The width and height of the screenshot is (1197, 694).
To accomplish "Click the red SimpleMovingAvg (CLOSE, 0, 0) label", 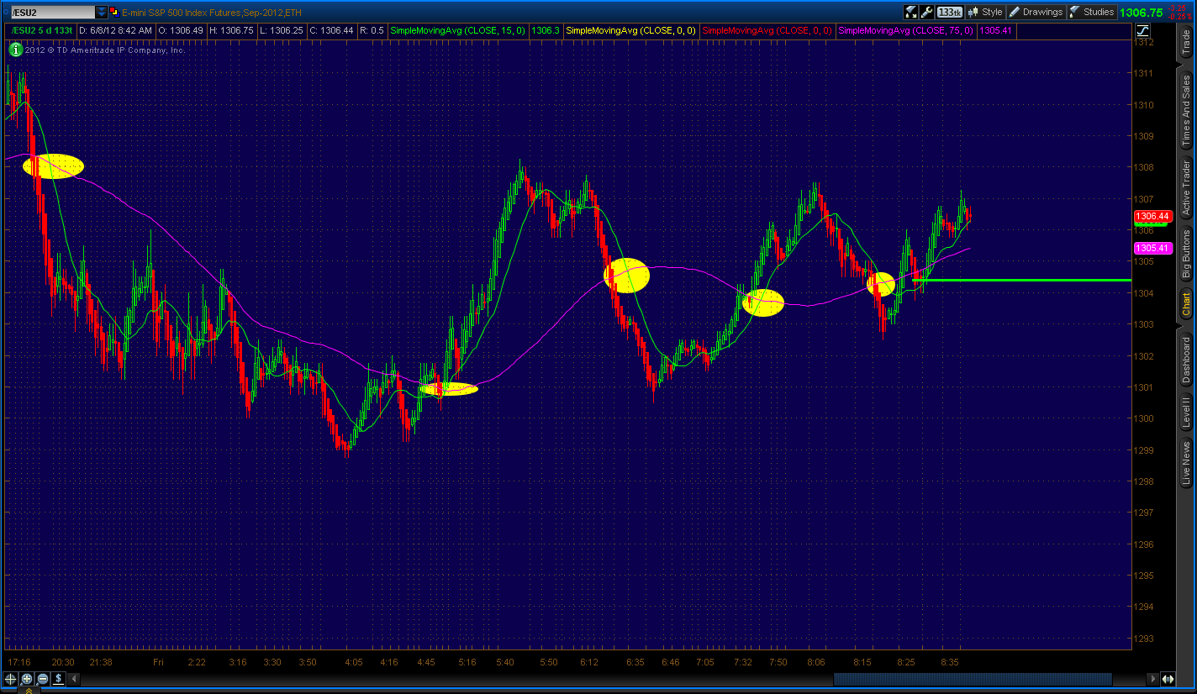I will 767,30.
